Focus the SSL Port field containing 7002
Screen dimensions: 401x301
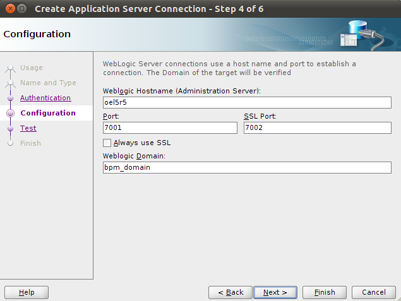318,127
